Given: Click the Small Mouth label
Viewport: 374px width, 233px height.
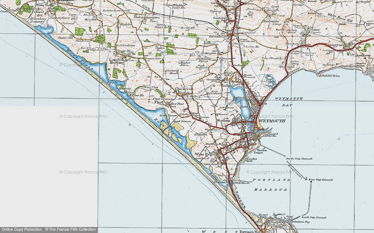Looking at the screenshot, I should pos(241,183).
